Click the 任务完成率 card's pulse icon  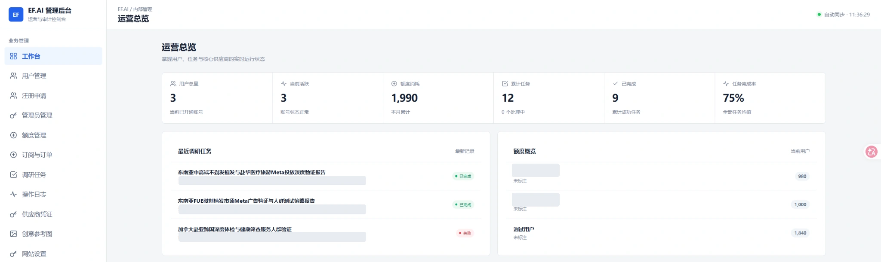coord(726,84)
